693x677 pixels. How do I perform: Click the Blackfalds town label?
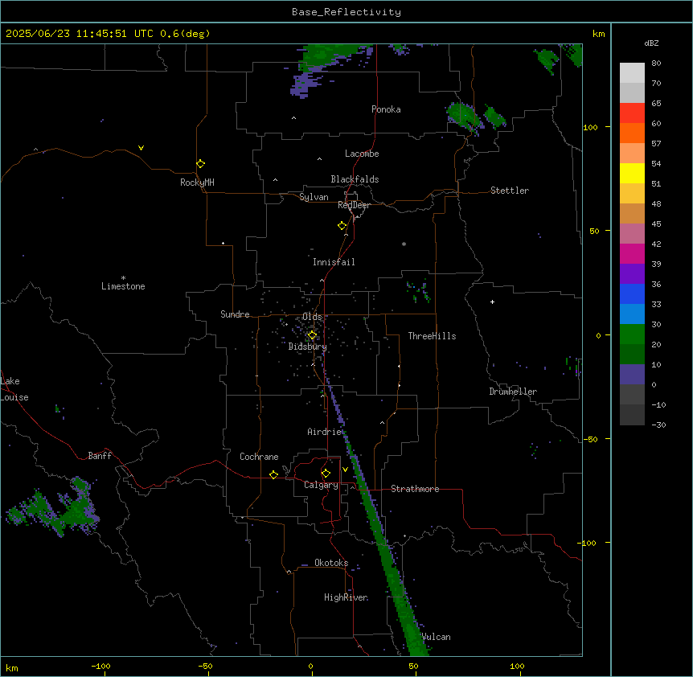pos(355,179)
